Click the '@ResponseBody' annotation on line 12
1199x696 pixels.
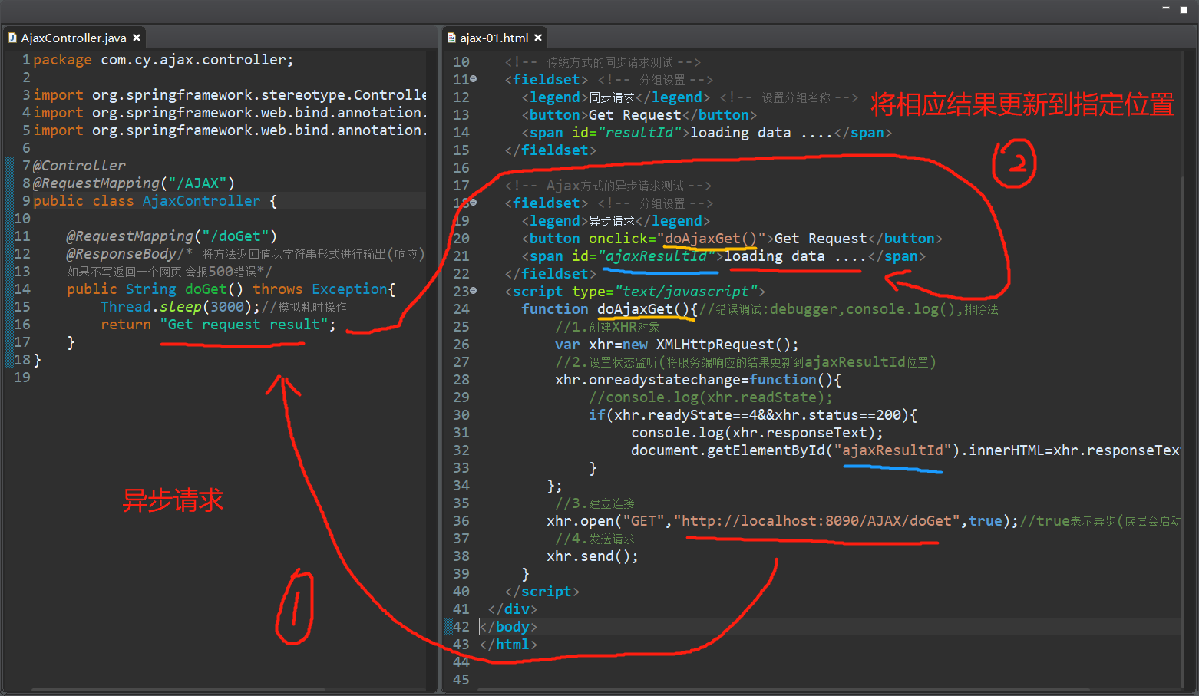click(121, 254)
